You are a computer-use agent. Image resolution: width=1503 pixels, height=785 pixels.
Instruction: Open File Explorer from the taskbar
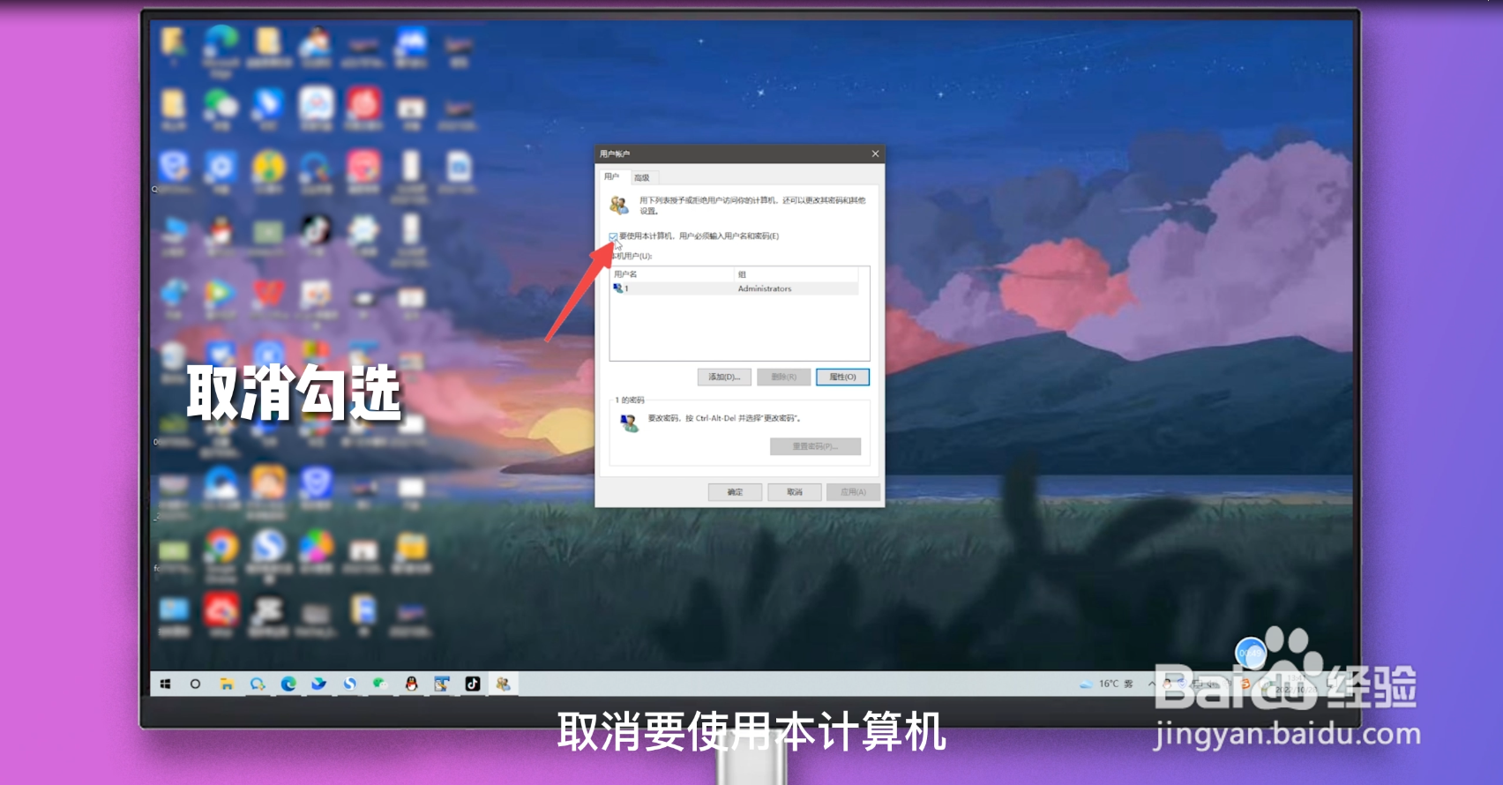[x=227, y=684]
